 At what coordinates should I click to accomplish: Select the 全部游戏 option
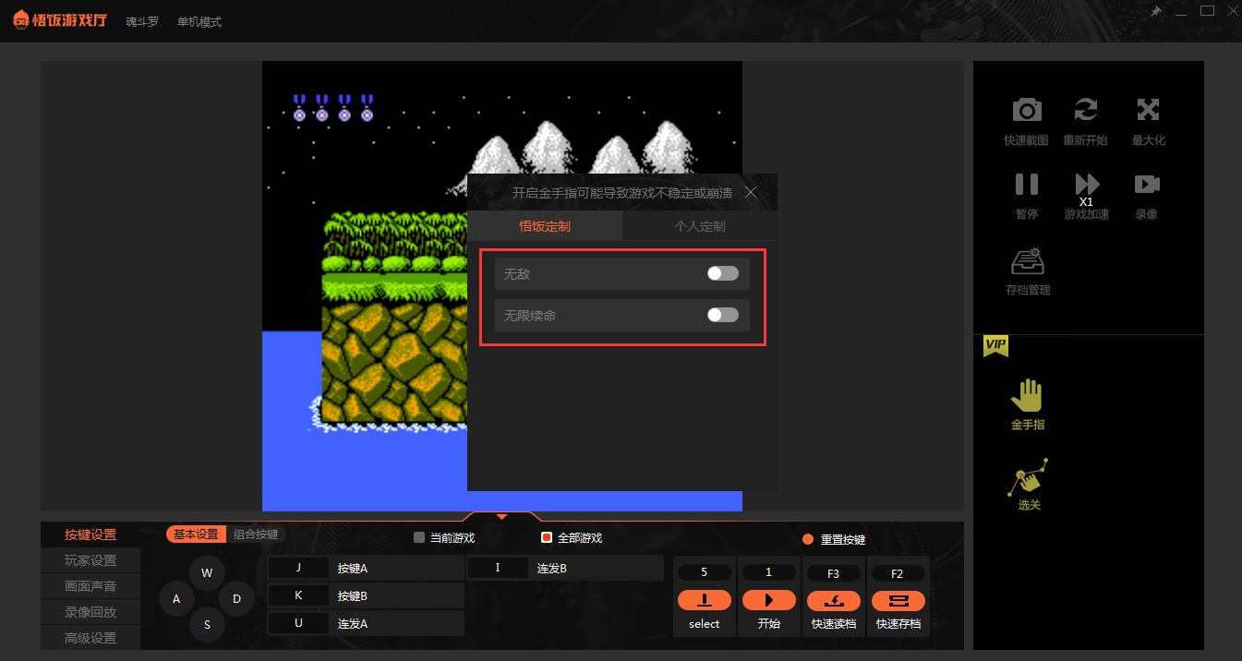[547, 537]
